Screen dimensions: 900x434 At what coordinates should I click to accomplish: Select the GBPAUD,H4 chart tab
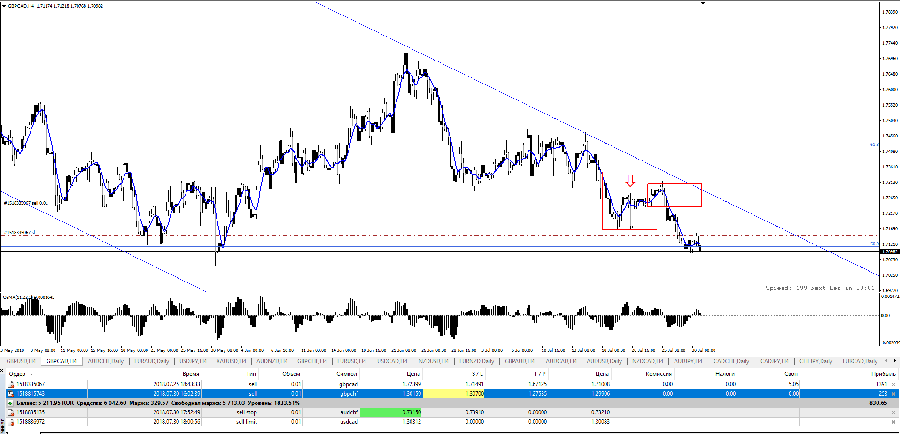click(520, 361)
